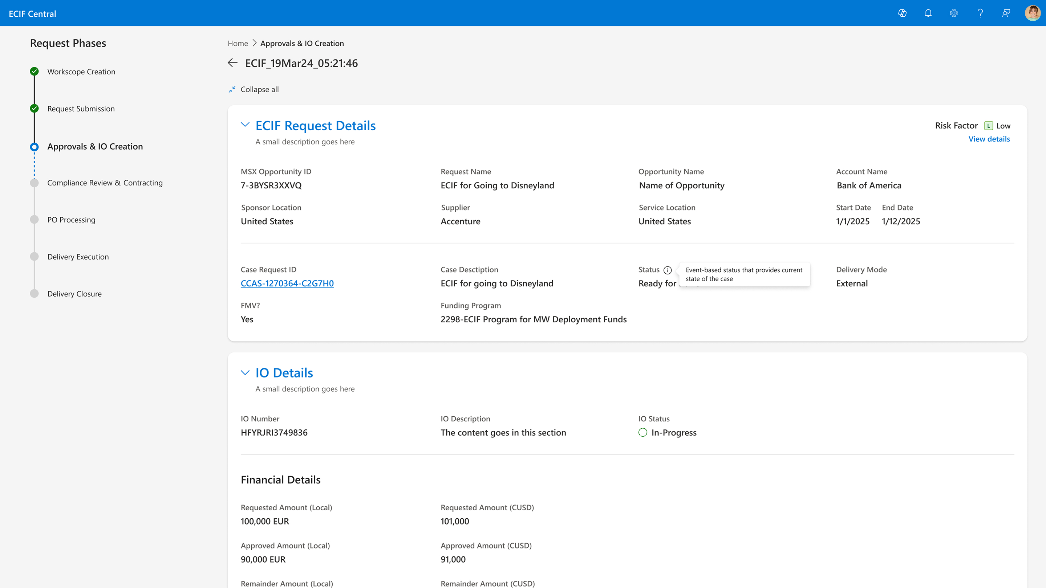Viewport: 1046px width, 588px height.
Task: Open the settings gear in header
Action: (954, 13)
